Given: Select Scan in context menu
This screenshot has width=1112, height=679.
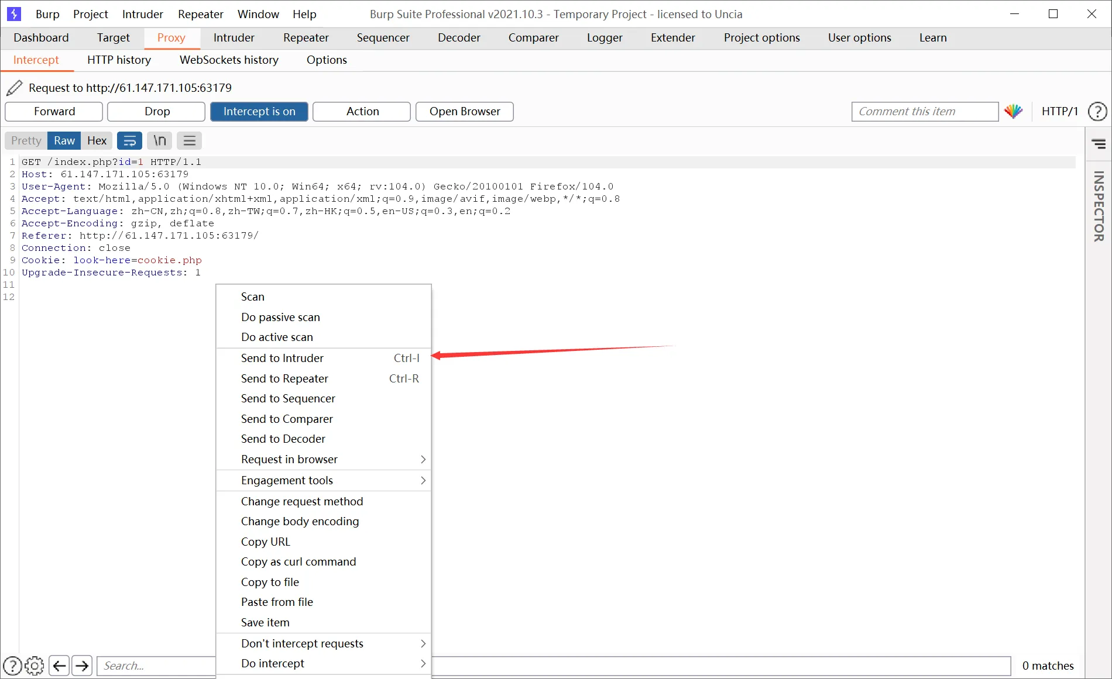Looking at the screenshot, I should (x=324, y=297).
